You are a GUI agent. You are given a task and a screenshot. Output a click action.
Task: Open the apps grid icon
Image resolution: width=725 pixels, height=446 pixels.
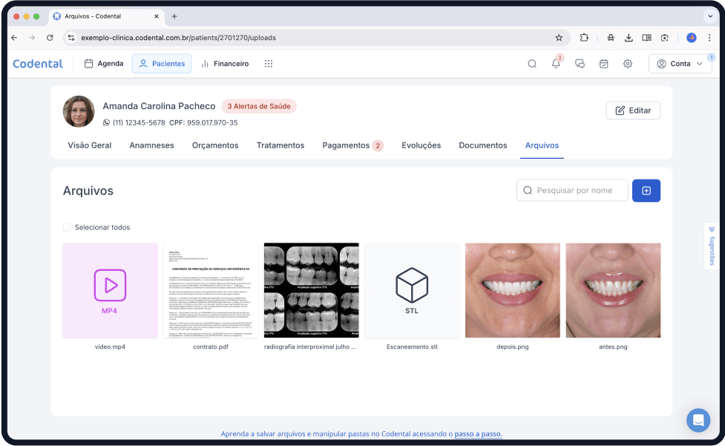(269, 64)
